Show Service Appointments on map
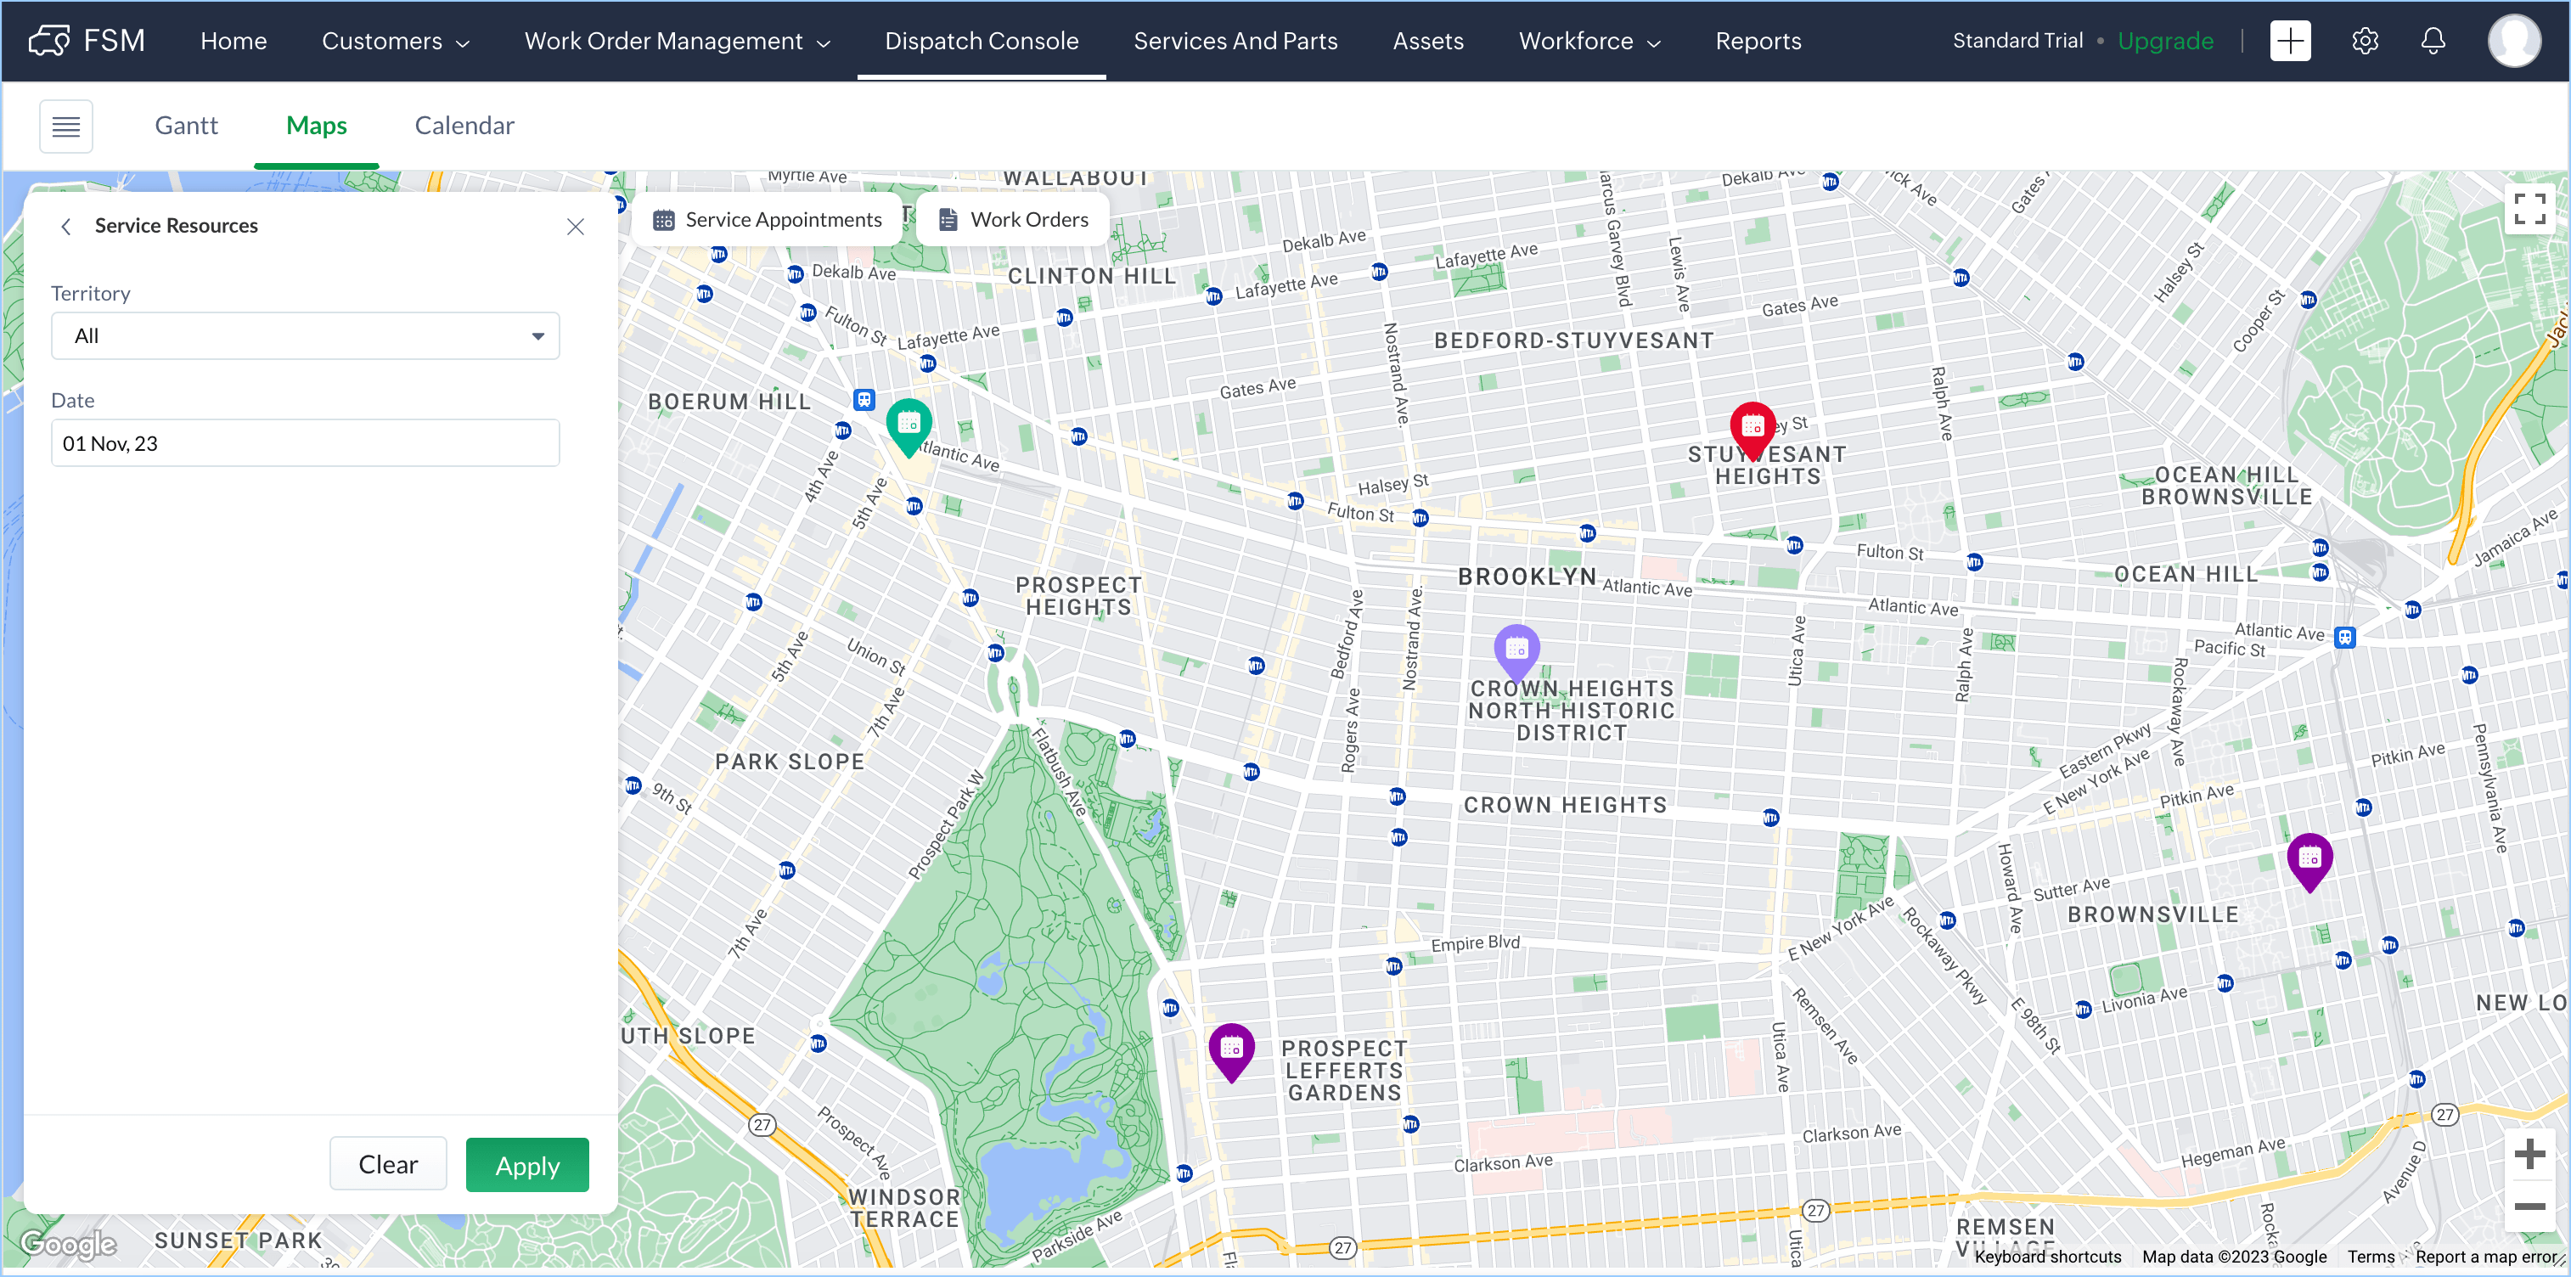The height and width of the screenshot is (1277, 2571). pos(768,220)
